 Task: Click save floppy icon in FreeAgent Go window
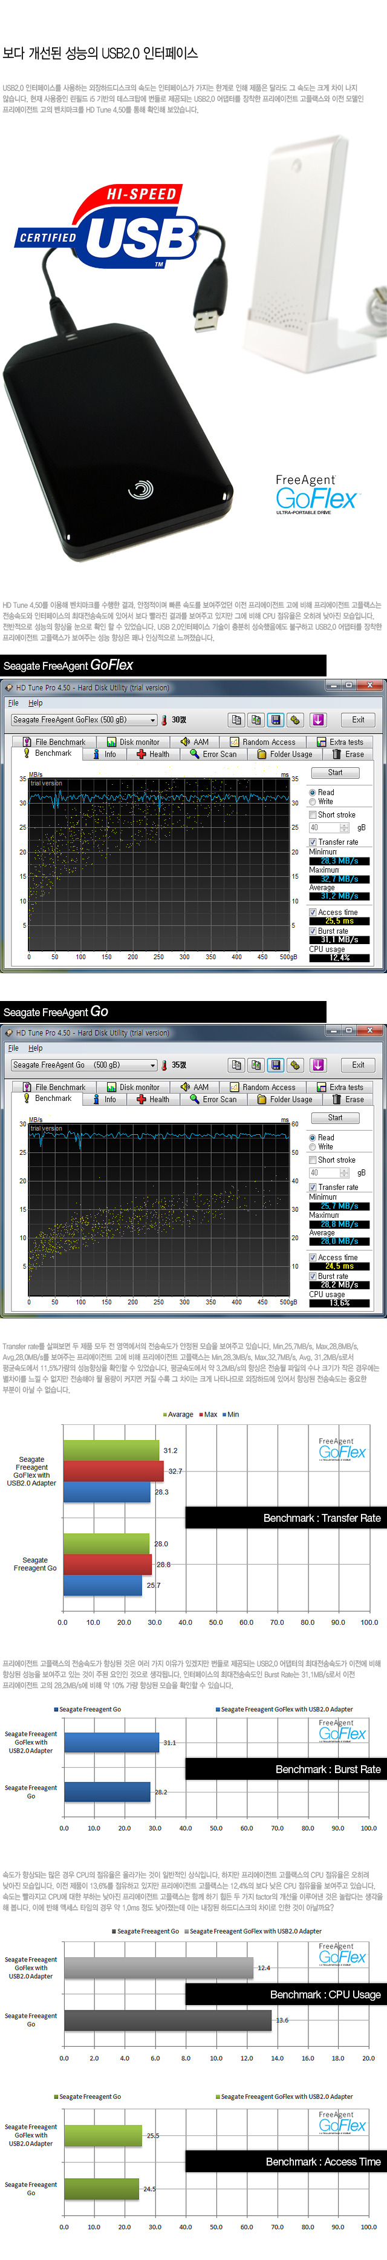(276, 1064)
